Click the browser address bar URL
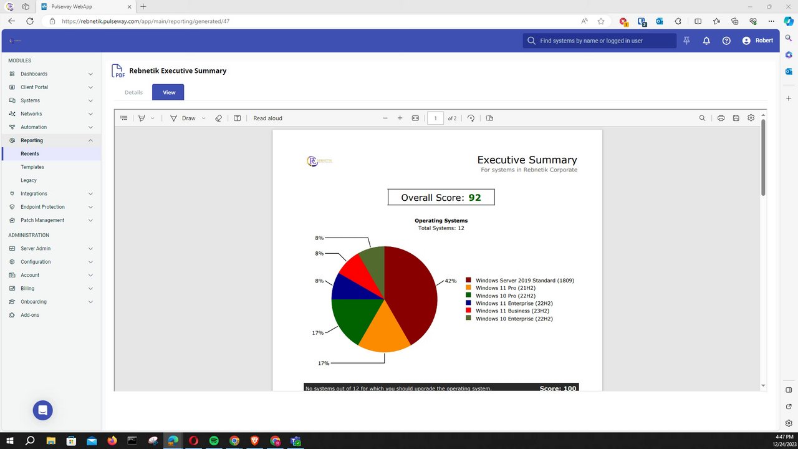Screen dimensions: 798x449 click(x=146, y=21)
